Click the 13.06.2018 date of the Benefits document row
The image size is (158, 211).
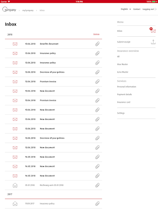[30, 44]
